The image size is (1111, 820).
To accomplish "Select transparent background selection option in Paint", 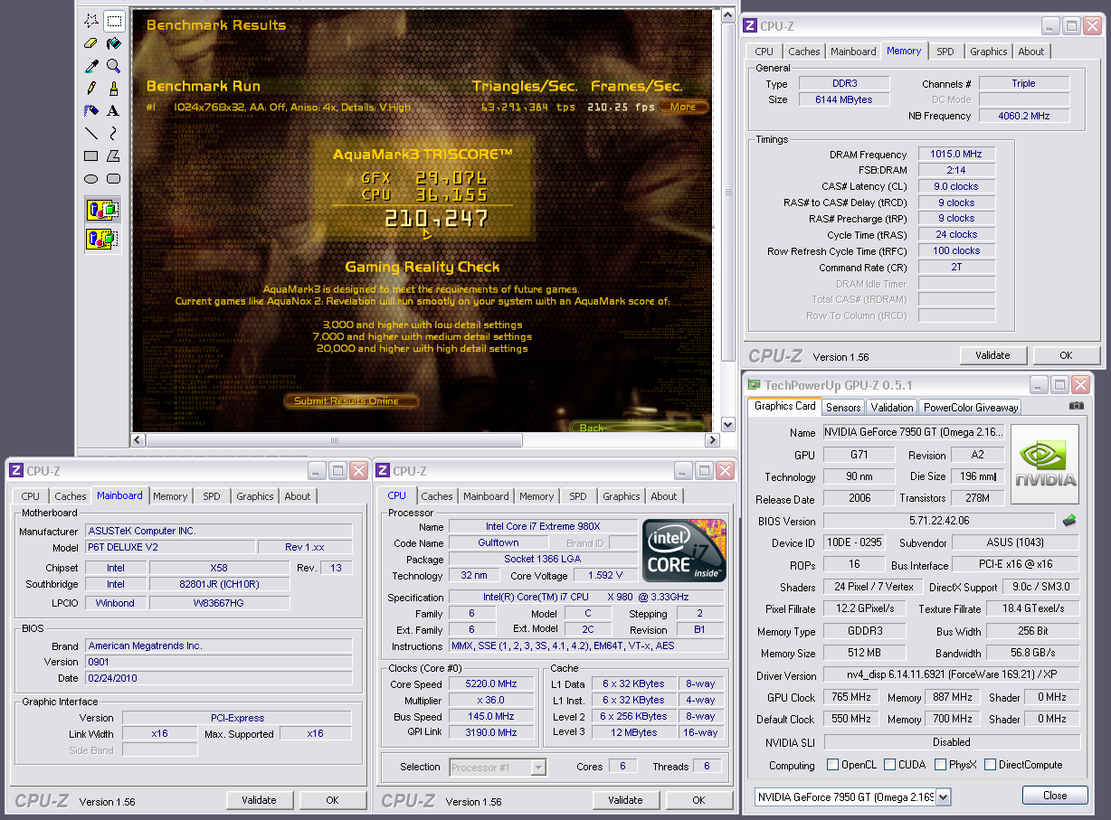I will click(x=102, y=240).
